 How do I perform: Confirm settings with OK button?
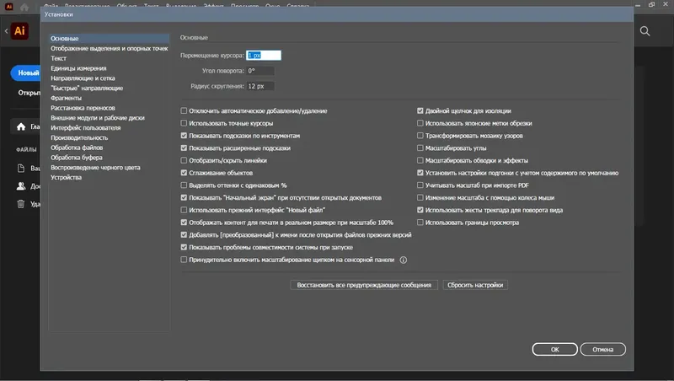point(554,350)
